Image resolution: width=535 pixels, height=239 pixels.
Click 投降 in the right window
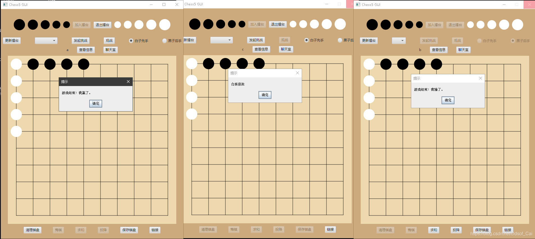(456, 230)
